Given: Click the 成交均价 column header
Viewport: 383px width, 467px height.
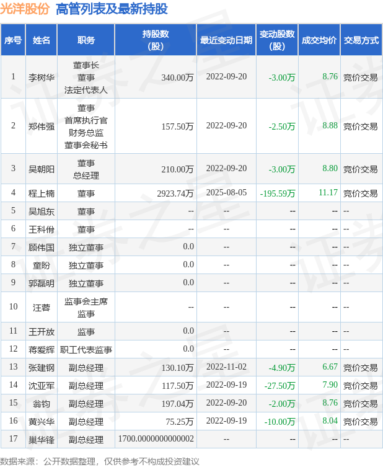Looking at the screenshot, I should click(x=319, y=40).
